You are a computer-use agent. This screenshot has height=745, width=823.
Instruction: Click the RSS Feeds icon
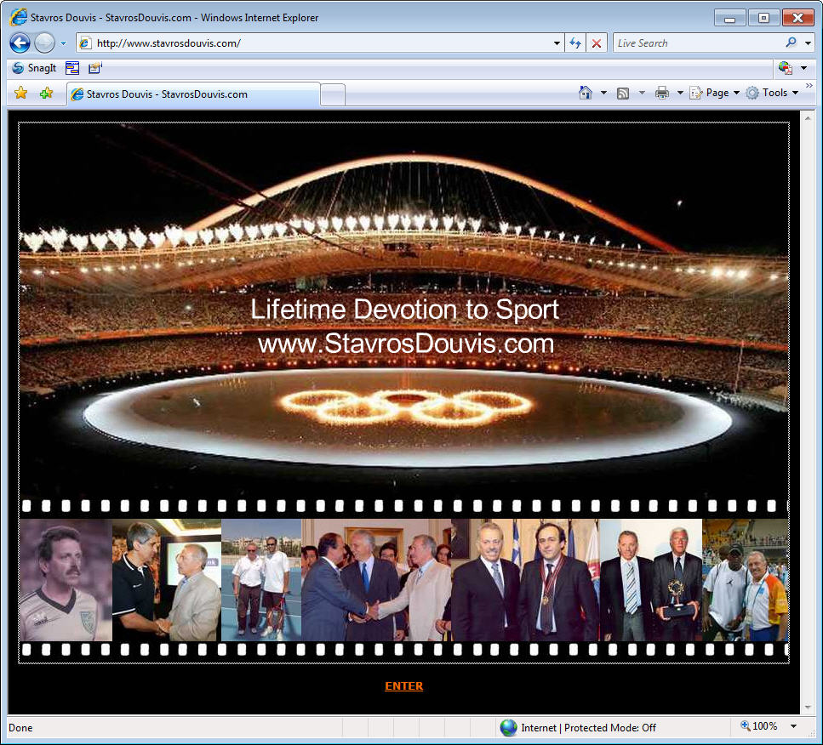pyautogui.click(x=623, y=94)
